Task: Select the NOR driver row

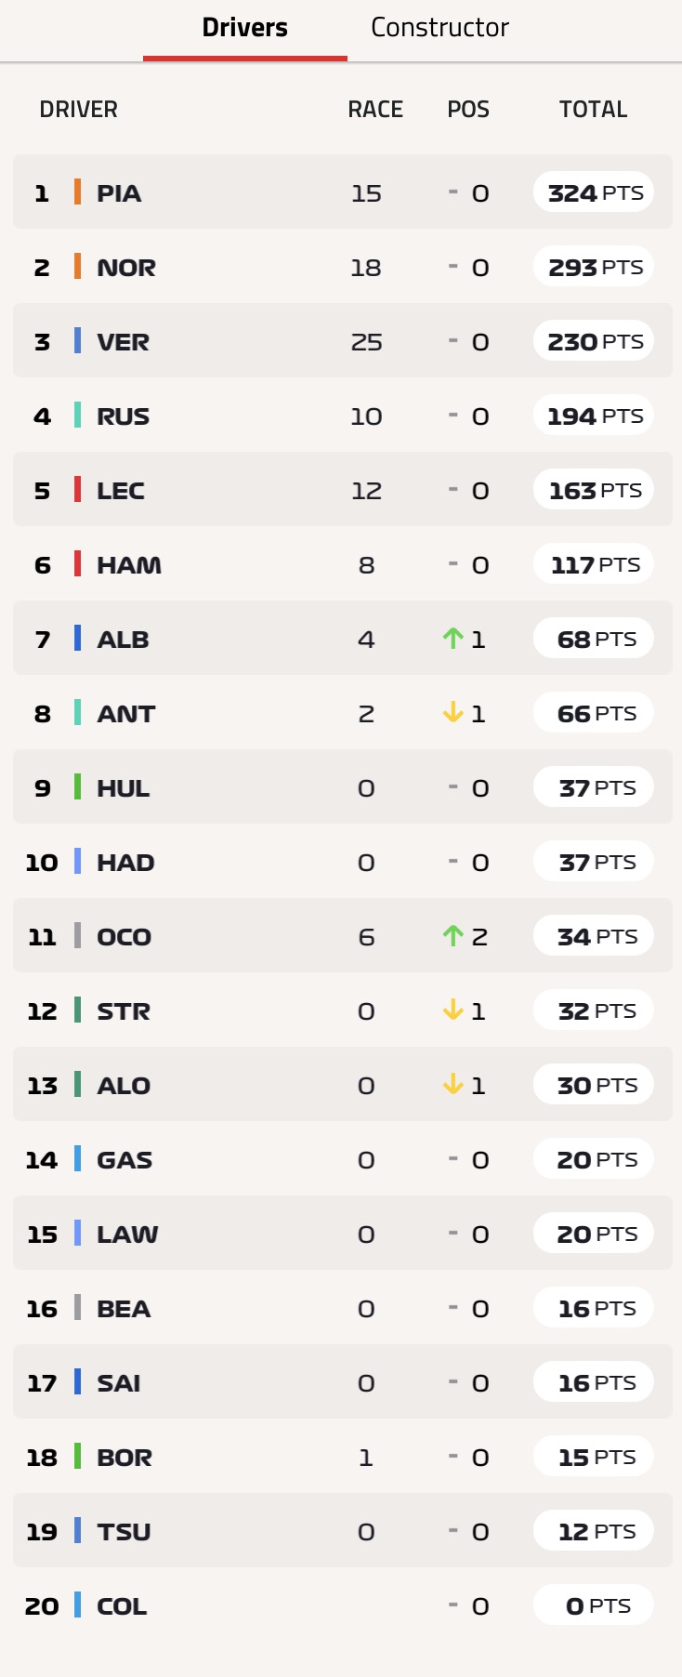Action: coord(343,267)
